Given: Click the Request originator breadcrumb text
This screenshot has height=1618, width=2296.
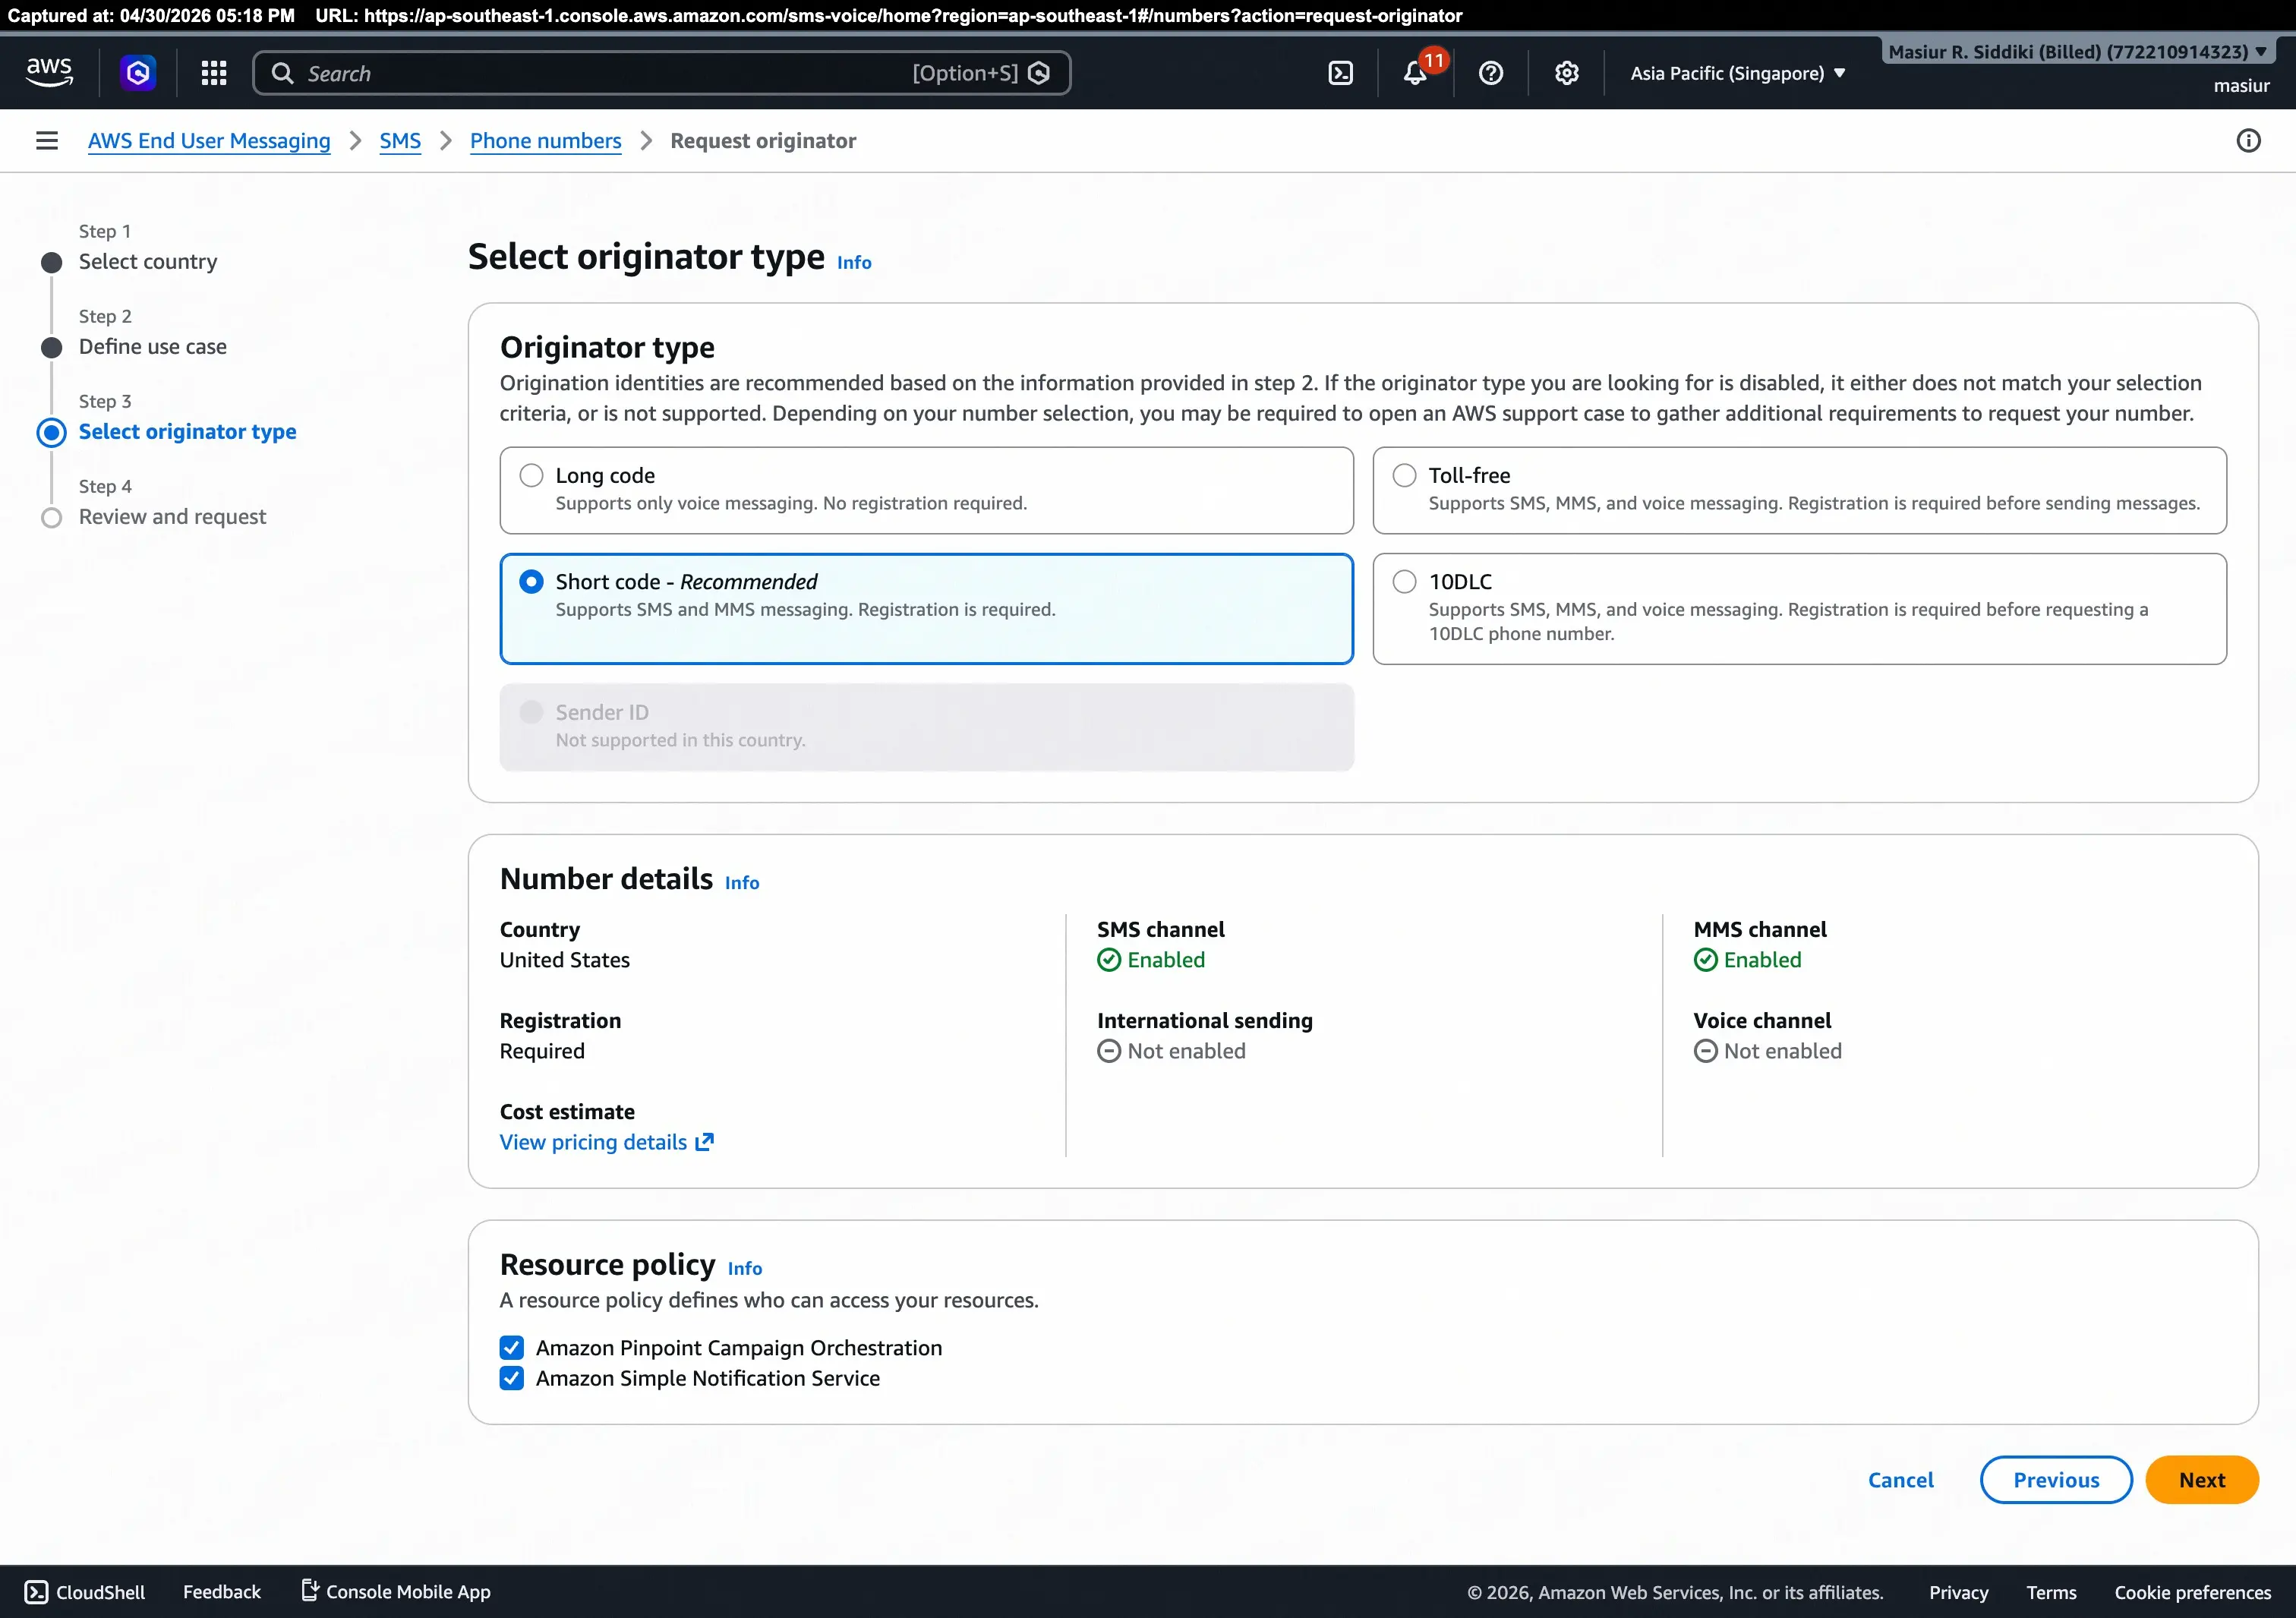Looking at the screenshot, I should pos(763,141).
